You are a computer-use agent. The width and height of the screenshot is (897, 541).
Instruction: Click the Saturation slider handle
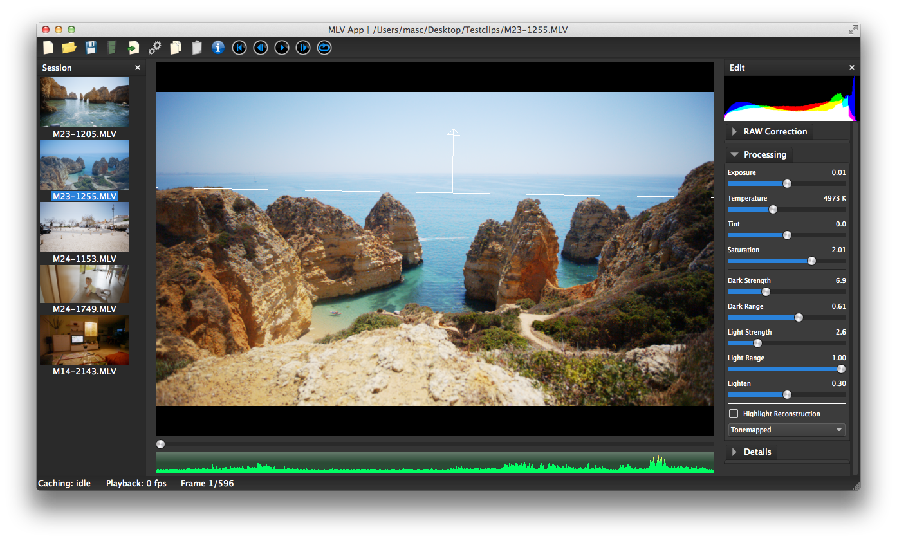[811, 261]
